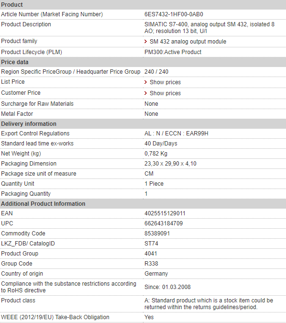Image resolution: width=286 pixels, height=323 pixels.
Task: Click the ECCN value EAR99H
Action: (197, 134)
